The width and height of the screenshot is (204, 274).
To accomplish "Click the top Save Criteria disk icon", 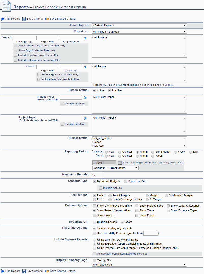I will click(x=24, y=19).
